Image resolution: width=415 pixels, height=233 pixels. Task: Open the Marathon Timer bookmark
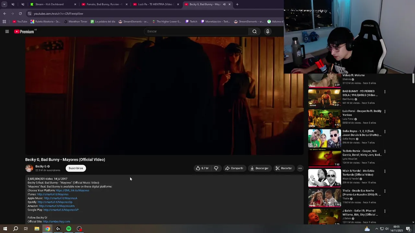(76, 22)
